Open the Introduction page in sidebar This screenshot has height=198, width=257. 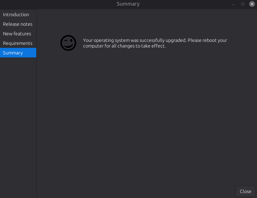(18, 15)
